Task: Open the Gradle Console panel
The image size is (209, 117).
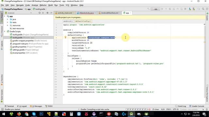Action: click(197, 106)
